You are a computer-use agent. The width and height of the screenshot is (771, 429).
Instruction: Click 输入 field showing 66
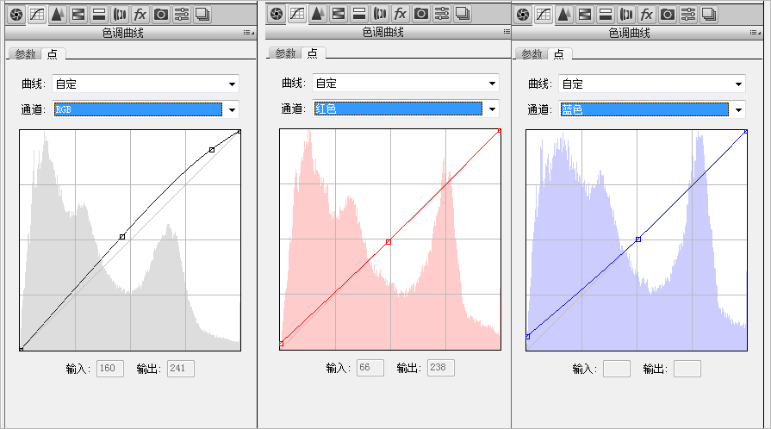click(370, 368)
